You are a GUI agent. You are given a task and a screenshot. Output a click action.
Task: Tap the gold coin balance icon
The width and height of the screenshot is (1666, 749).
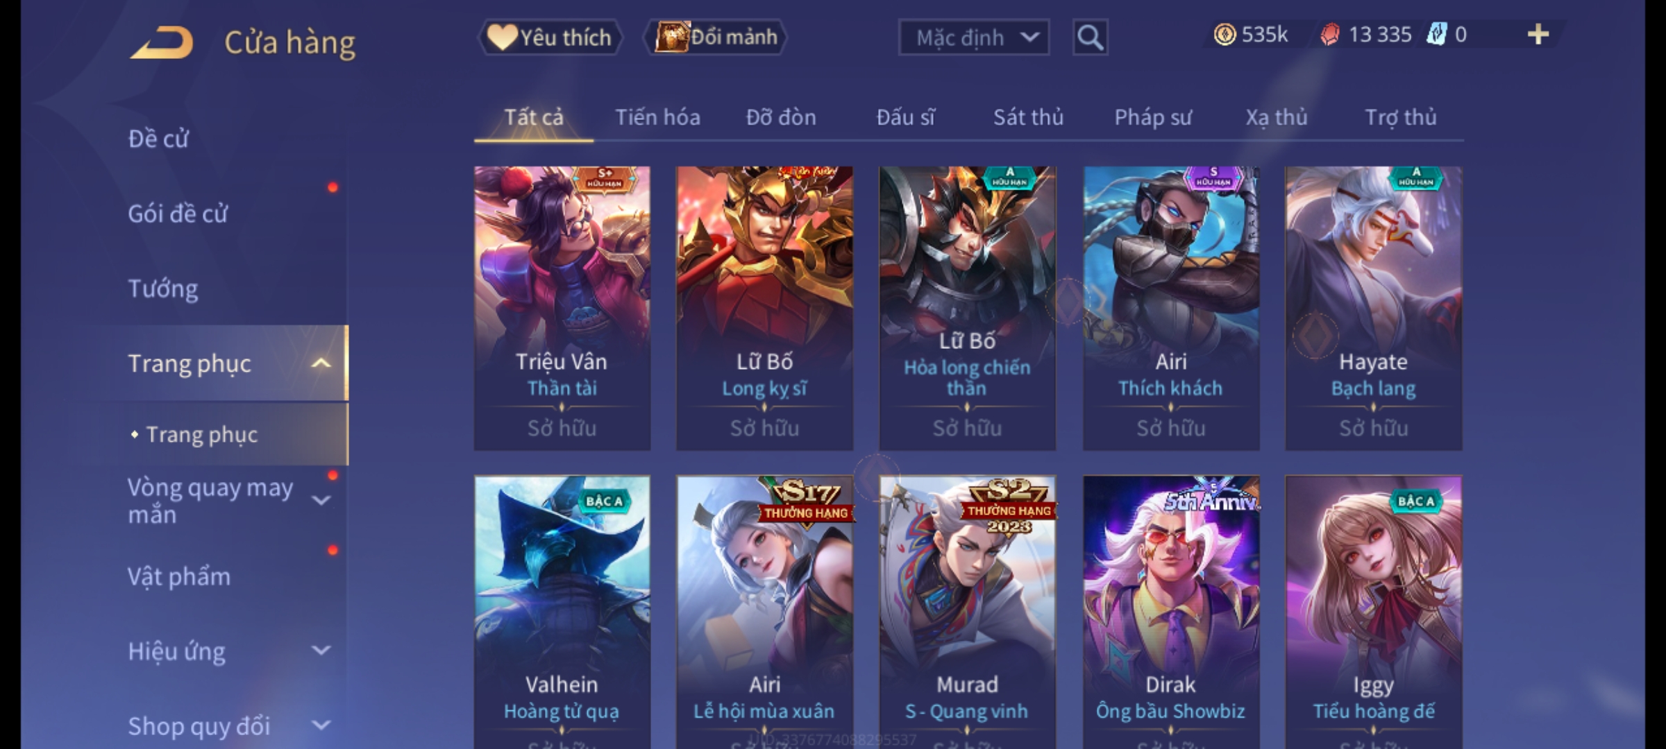click(1225, 35)
